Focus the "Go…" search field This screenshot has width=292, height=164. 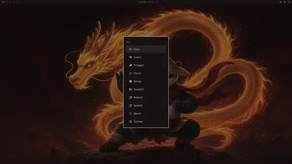click(x=146, y=42)
